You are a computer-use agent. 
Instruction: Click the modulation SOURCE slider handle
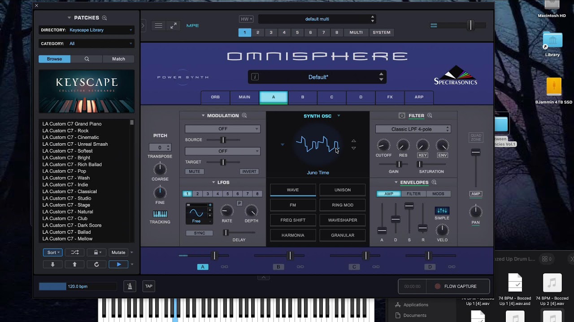pos(223,140)
